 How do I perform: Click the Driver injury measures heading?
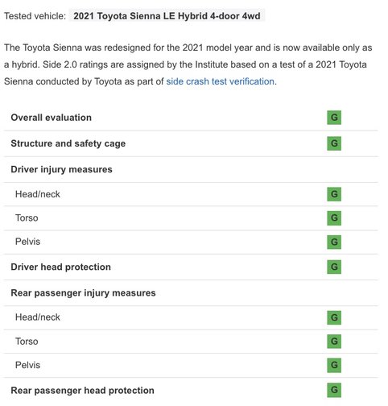click(x=61, y=169)
